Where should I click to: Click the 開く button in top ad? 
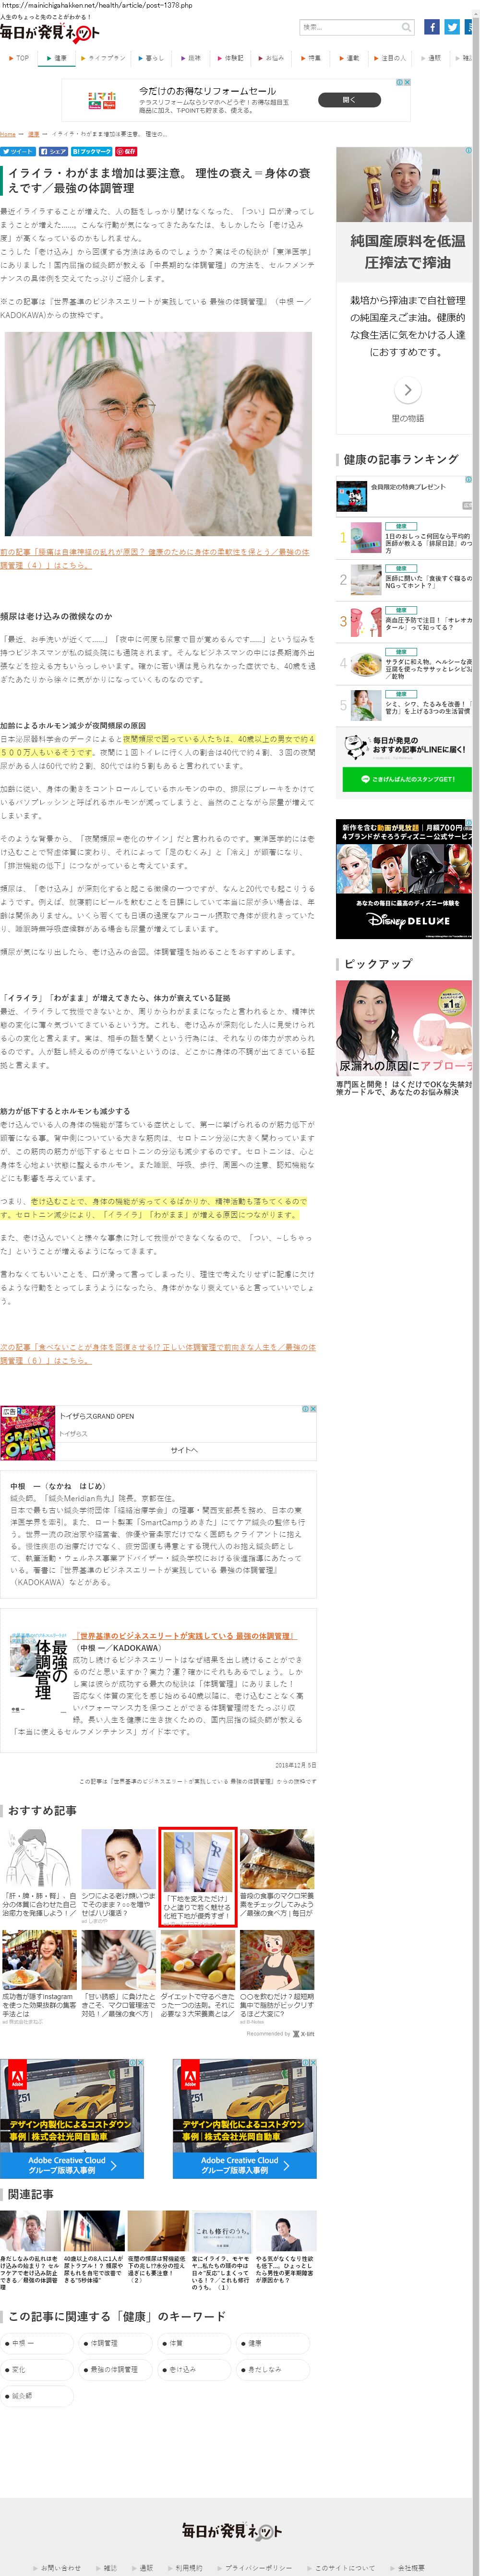point(349,100)
